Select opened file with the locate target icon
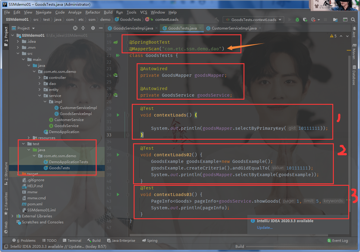 pyautogui.click(x=75, y=28)
